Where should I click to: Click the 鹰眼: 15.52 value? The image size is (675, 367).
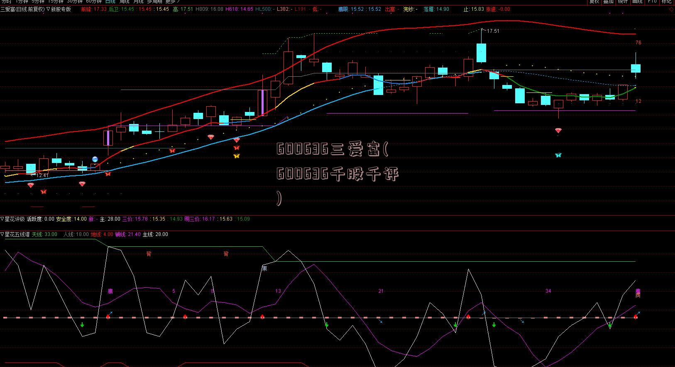tap(351, 9)
